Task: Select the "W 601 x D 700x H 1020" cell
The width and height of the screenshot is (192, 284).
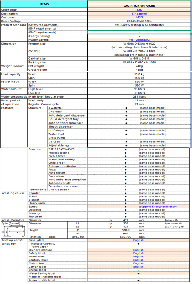Action: (x=139, y=51)
